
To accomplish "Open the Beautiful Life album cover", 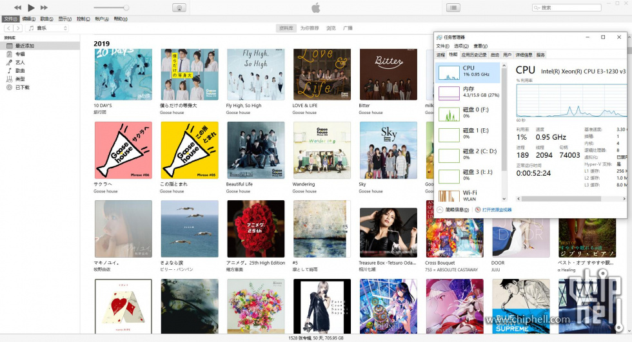I will [256, 150].
